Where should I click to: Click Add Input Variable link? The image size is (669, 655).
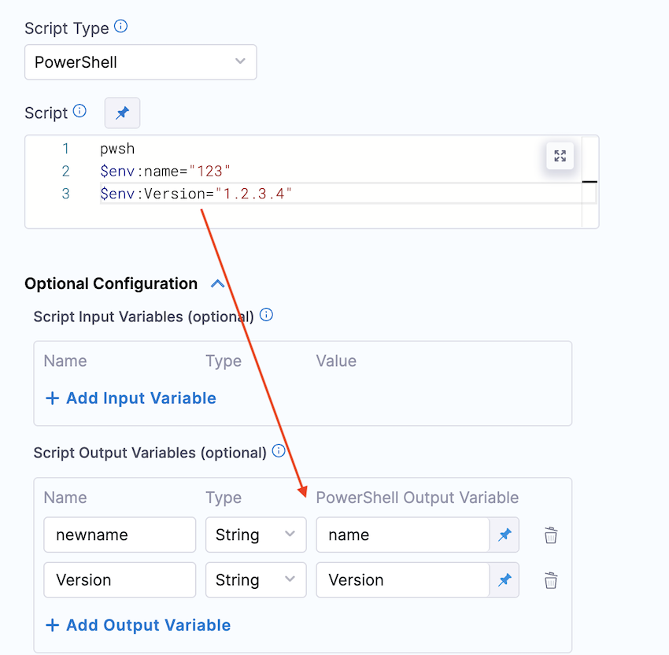coord(131,398)
